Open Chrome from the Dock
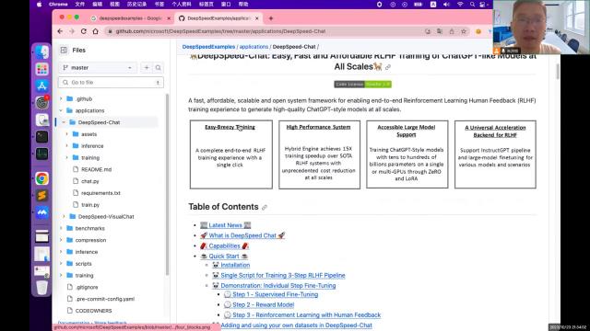This screenshot has height=331, width=590. tap(41, 178)
